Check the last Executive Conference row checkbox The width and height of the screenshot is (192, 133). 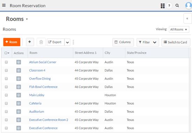pyautogui.click(x=6, y=128)
